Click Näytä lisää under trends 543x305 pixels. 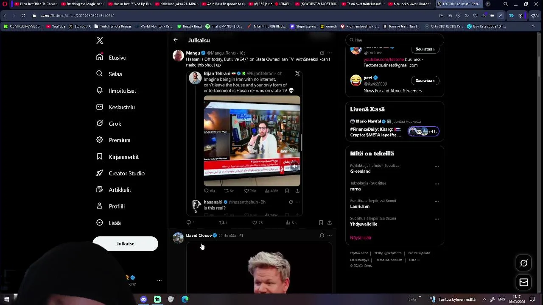click(361, 238)
